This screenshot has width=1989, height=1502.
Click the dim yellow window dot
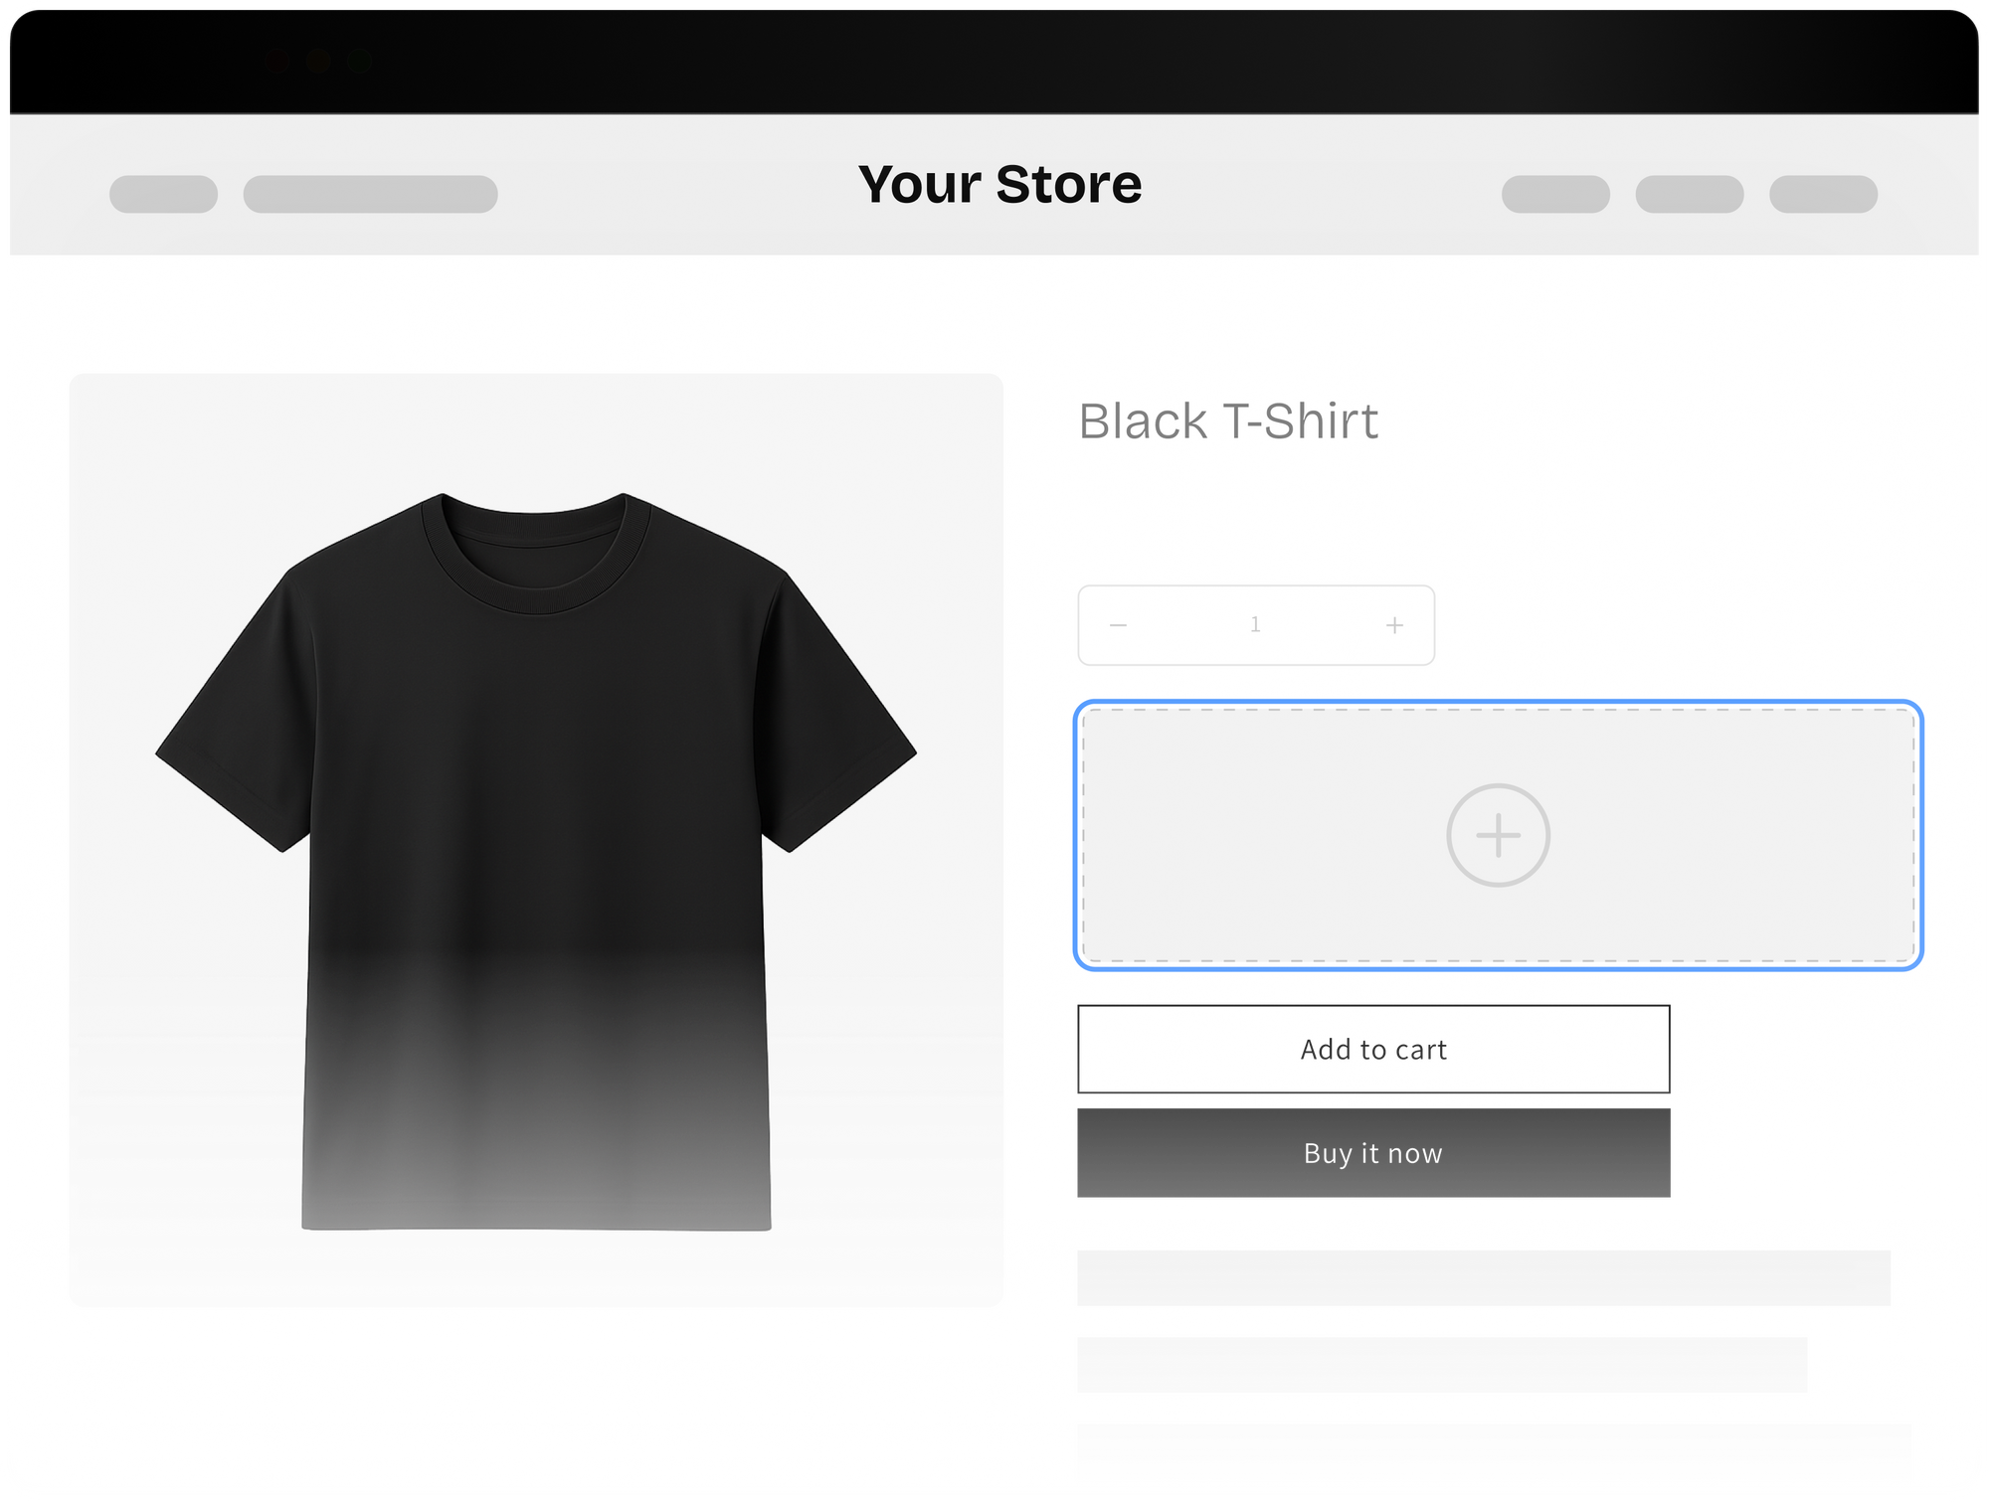319,62
